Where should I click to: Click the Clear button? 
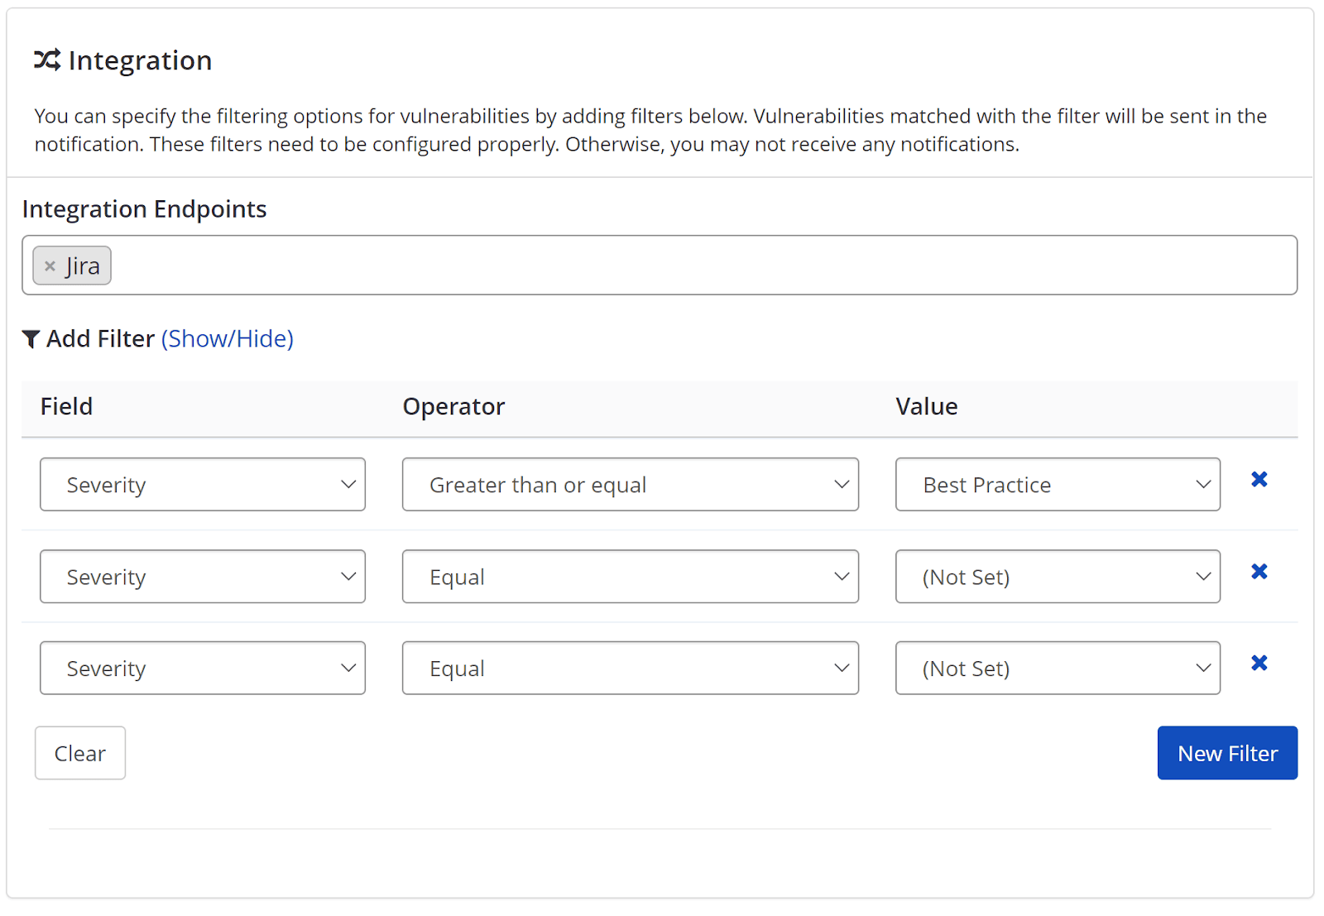point(79,753)
